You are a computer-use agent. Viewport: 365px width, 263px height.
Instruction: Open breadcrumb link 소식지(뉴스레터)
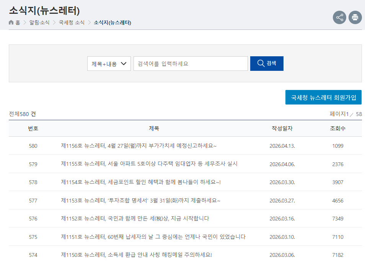pyautogui.click(x=112, y=23)
